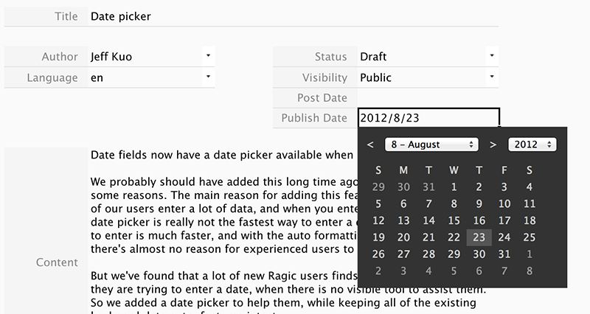
Task: Go to next month in date picker
Action: pos(493,144)
